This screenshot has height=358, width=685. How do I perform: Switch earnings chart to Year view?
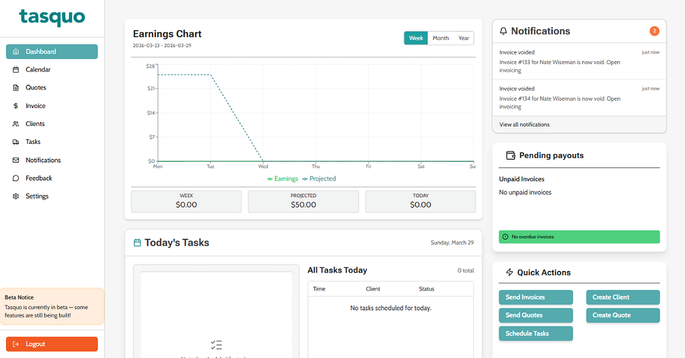pyautogui.click(x=463, y=38)
